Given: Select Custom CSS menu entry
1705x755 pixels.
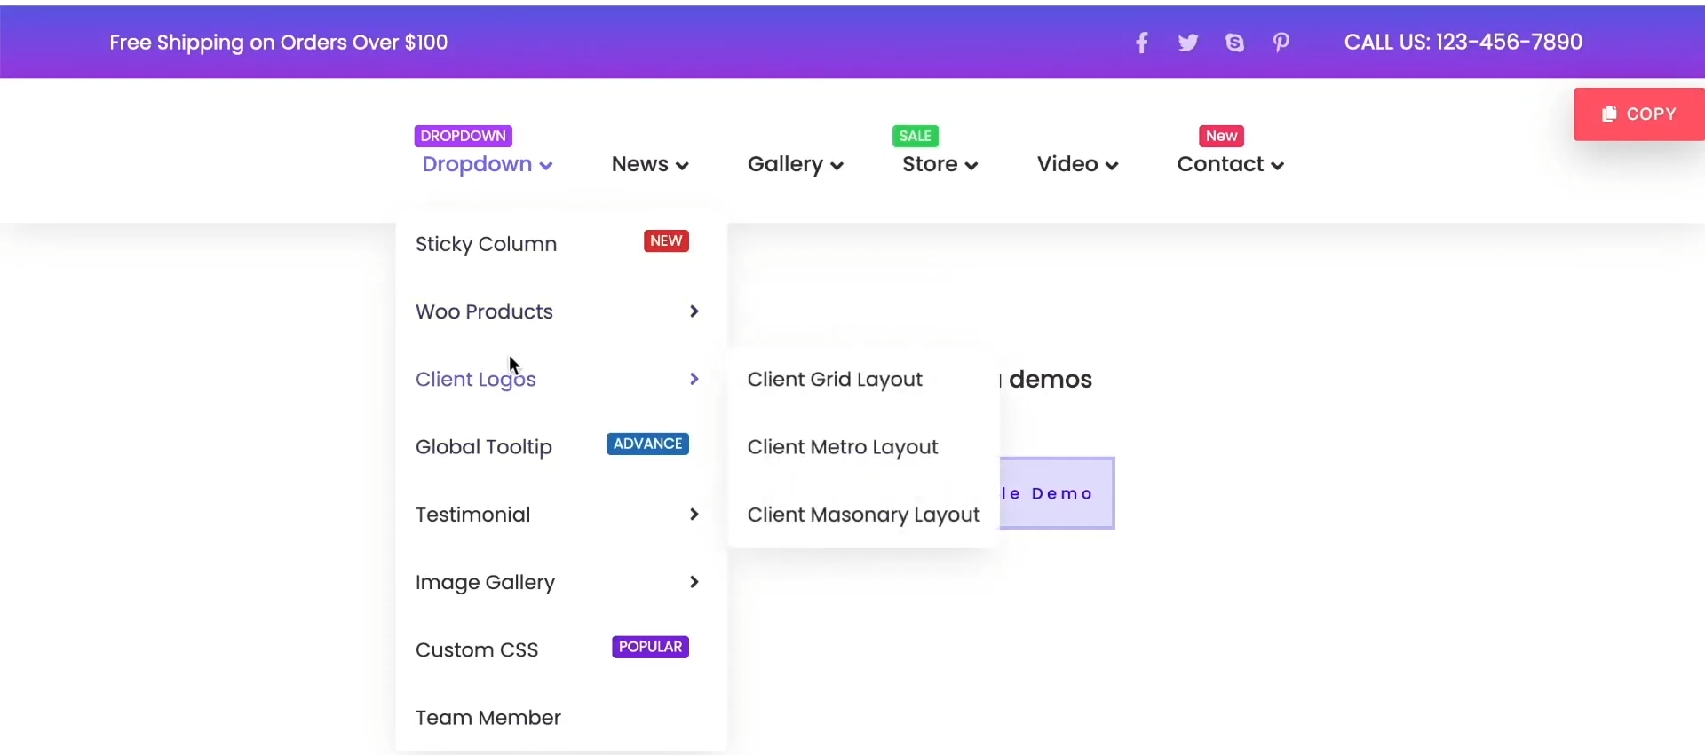Looking at the screenshot, I should (477, 650).
